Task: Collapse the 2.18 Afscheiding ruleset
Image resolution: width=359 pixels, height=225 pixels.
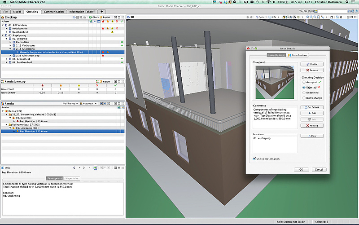Action: click(10, 49)
